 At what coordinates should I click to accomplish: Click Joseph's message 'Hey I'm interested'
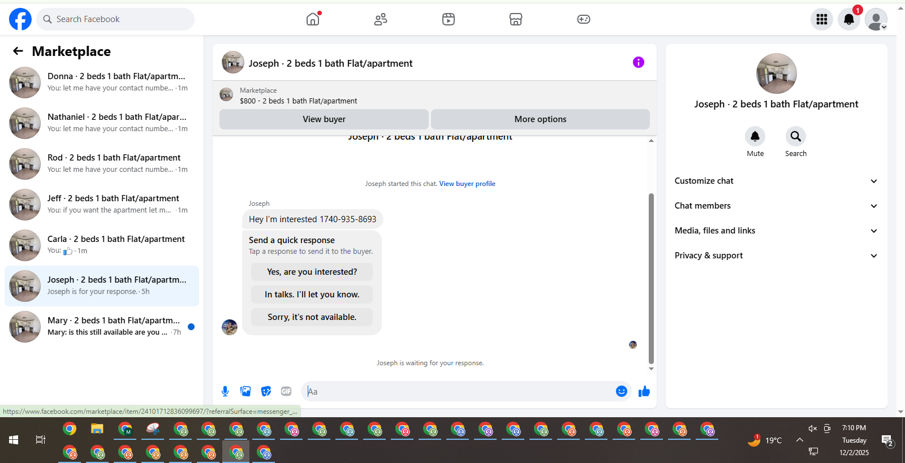312,219
